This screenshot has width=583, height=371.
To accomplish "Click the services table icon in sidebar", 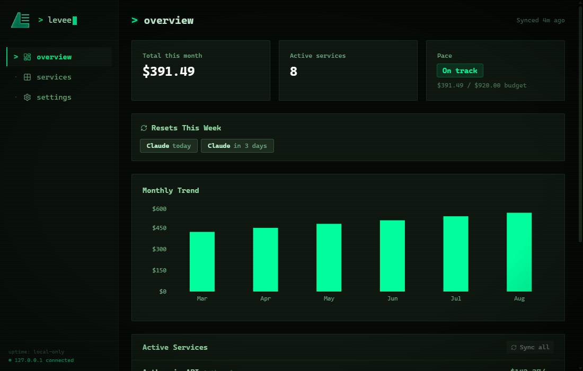I will click(27, 77).
